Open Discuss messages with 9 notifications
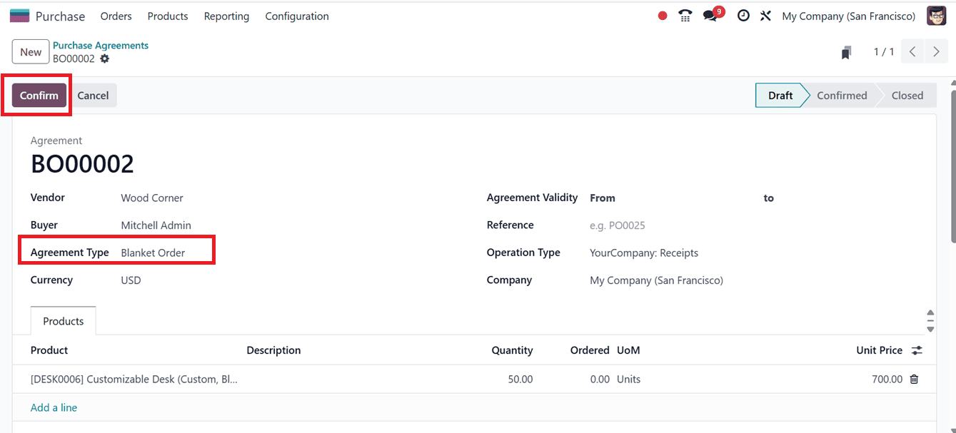 710,15
